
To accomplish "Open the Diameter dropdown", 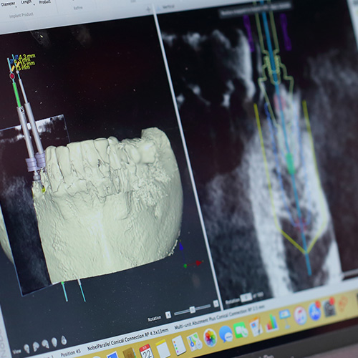I will [9, 4].
